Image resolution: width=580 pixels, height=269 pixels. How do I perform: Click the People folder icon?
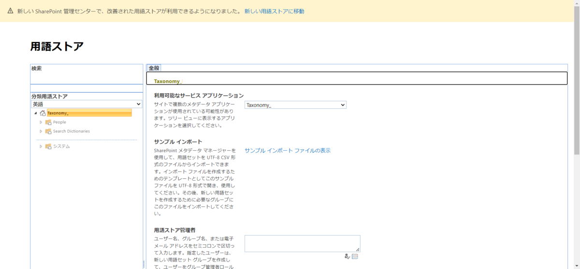(48, 122)
